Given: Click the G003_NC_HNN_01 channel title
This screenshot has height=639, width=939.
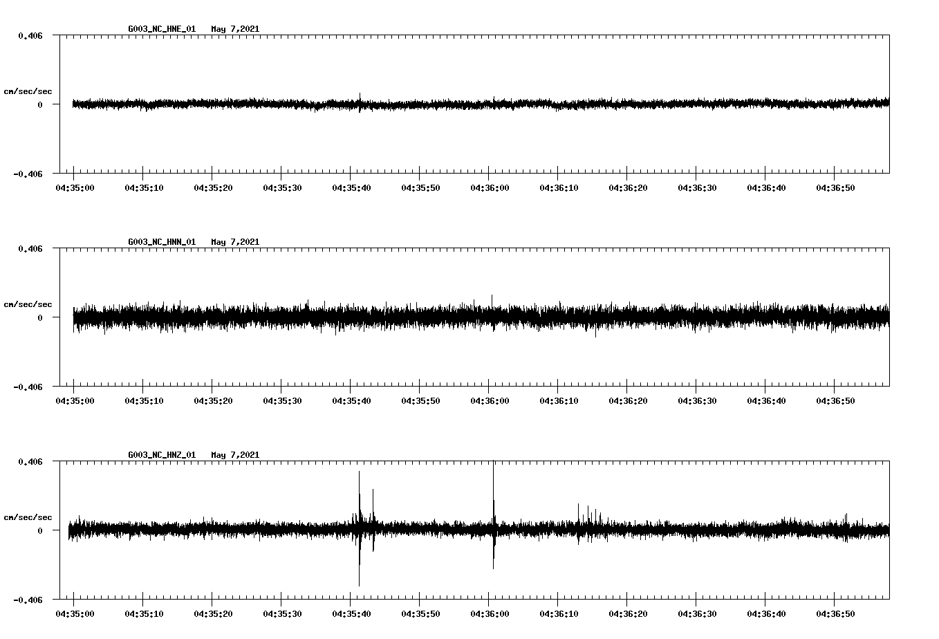Looking at the screenshot, I should tap(160, 241).
